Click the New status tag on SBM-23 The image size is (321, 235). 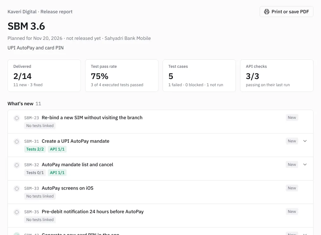click(292, 117)
